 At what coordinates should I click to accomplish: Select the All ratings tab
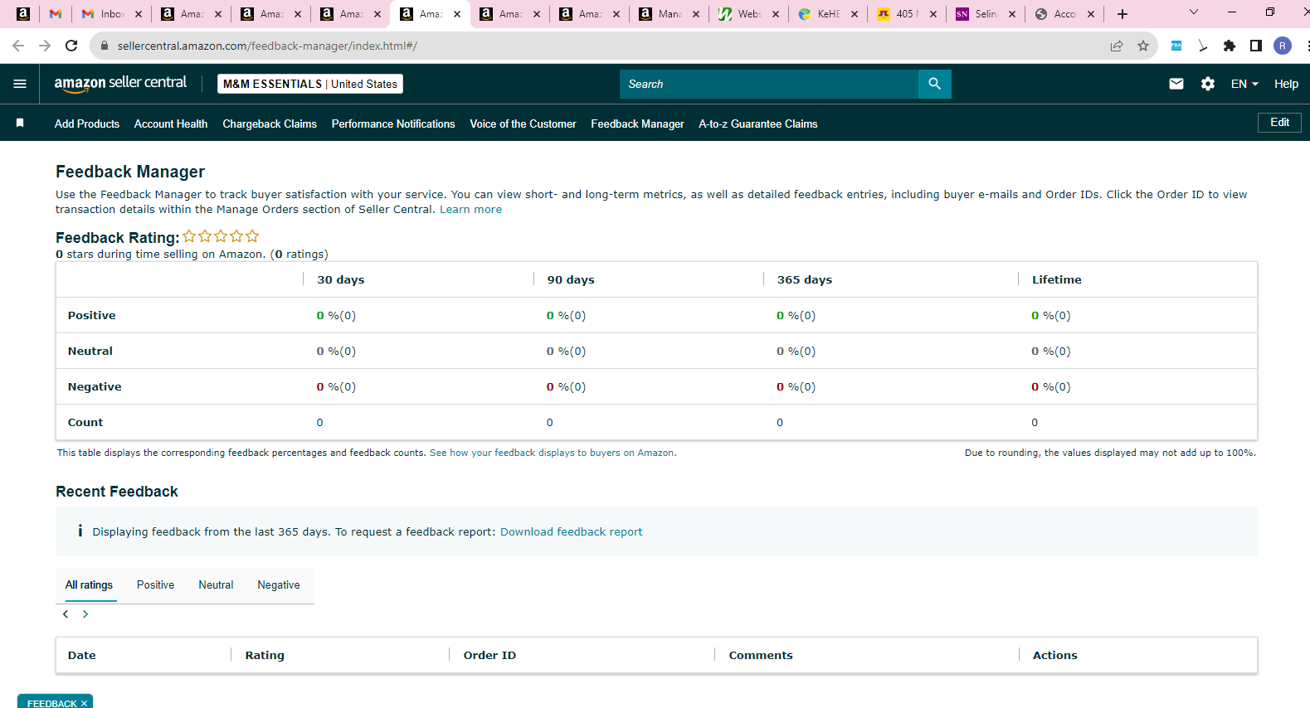[89, 584]
